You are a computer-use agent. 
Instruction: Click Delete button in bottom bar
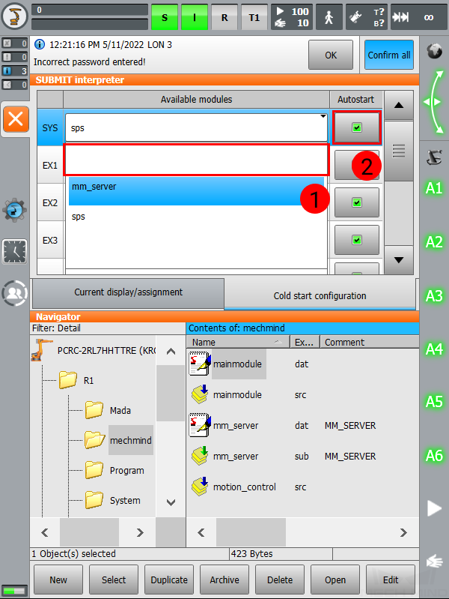[280, 580]
